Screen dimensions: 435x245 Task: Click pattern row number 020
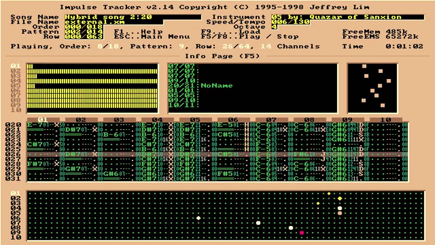pyautogui.click(x=13, y=125)
